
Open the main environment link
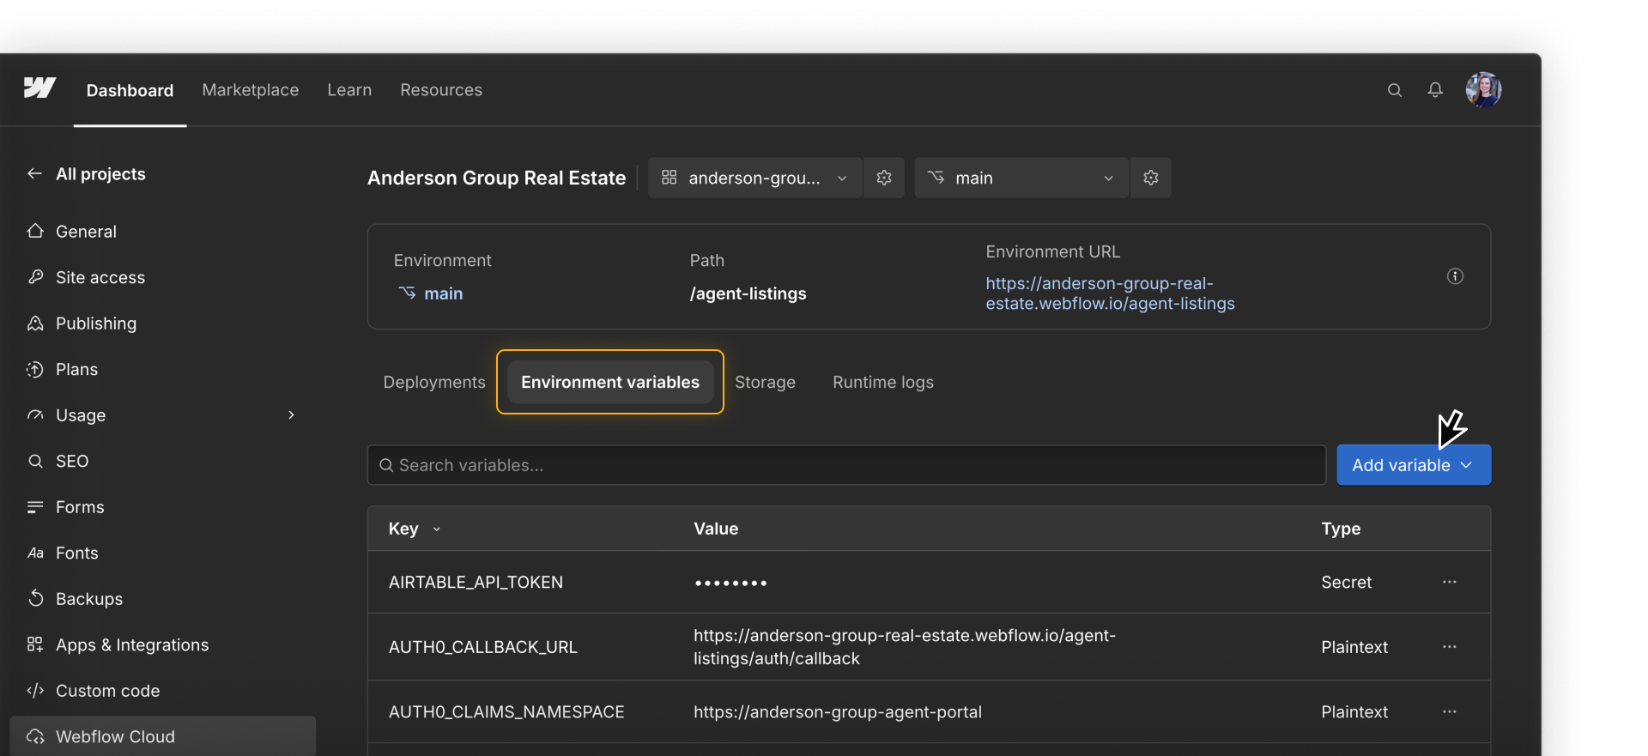[x=443, y=293]
